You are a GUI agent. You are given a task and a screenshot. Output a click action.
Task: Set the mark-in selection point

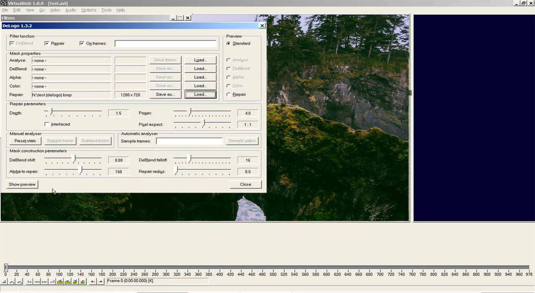[x=93, y=282]
